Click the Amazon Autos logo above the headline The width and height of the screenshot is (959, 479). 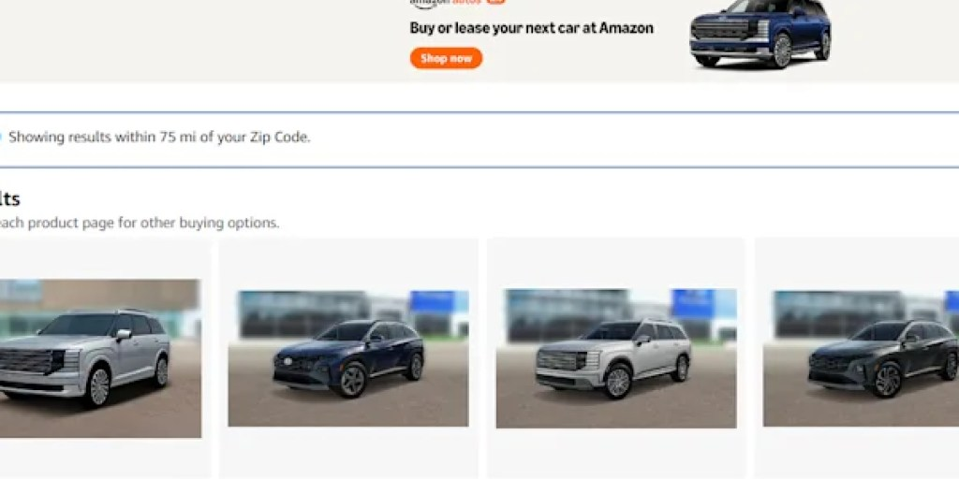(446, 3)
